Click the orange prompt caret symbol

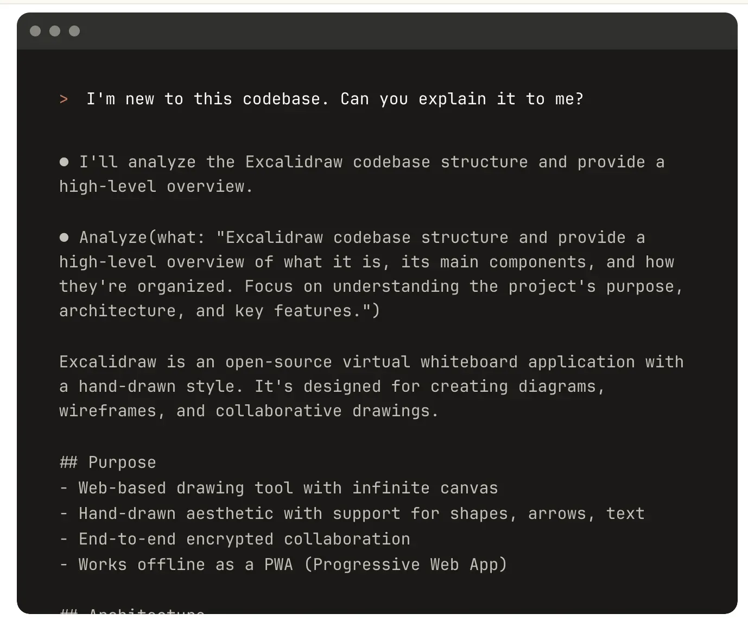[x=64, y=99]
